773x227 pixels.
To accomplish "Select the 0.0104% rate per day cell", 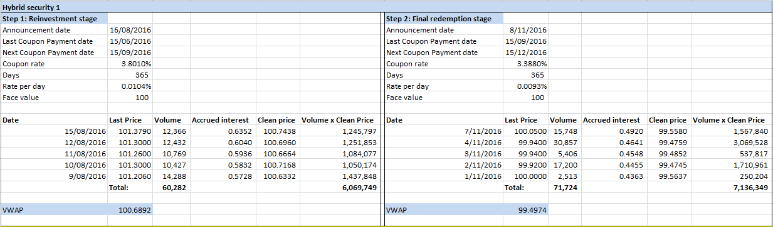I will click(x=130, y=86).
